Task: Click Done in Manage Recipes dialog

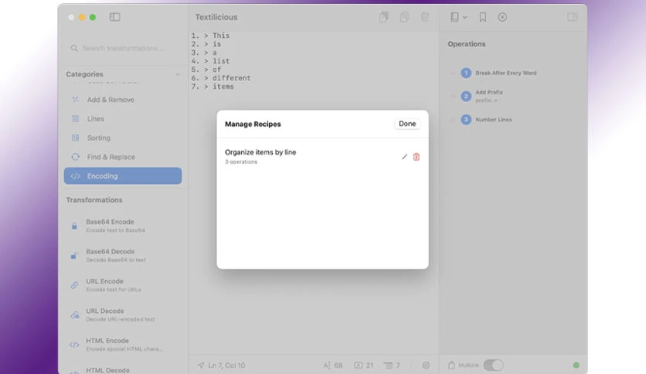Action: tap(407, 124)
